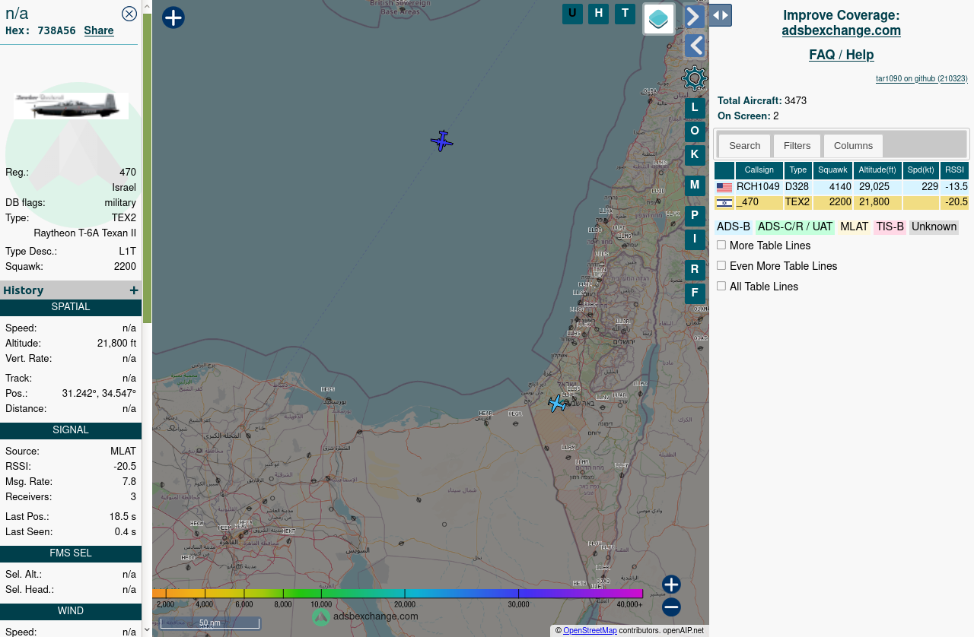
Task: Open the adsbexchange.com link
Action: [x=841, y=30]
